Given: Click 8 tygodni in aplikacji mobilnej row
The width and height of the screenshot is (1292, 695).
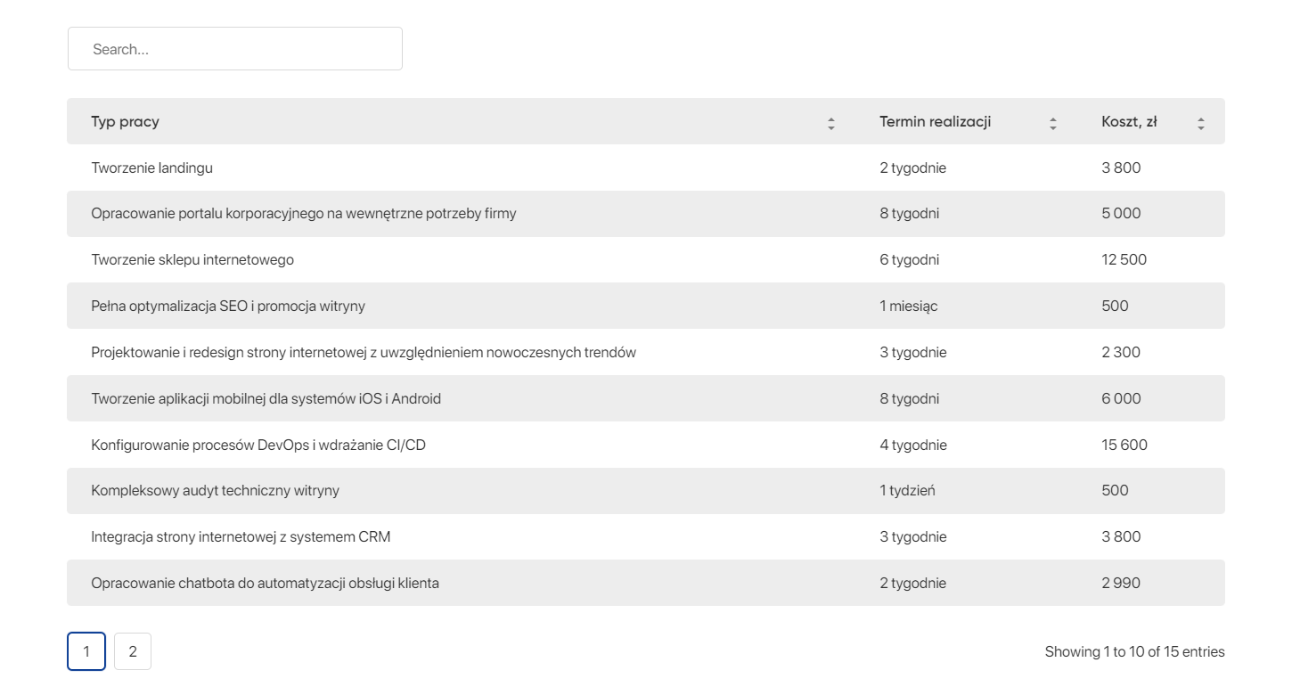Looking at the screenshot, I should point(910,399).
